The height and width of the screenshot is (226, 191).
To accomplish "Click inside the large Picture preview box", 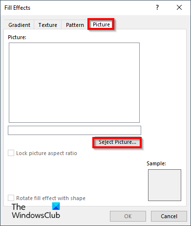I will pos(74,83).
